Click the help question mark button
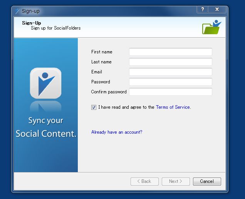This screenshot has width=245, height=199. (x=203, y=9)
